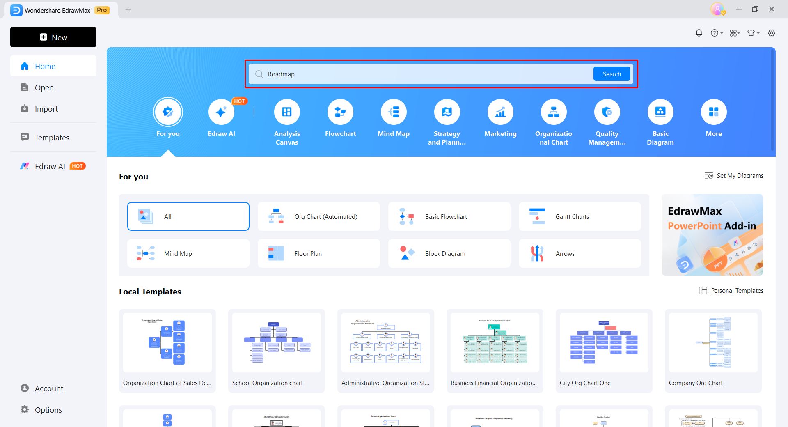Open the apps grid dropdown
This screenshot has width=788, height=427.
735,33
